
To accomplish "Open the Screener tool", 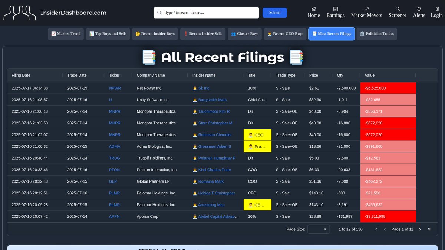I will coord(398,12).
